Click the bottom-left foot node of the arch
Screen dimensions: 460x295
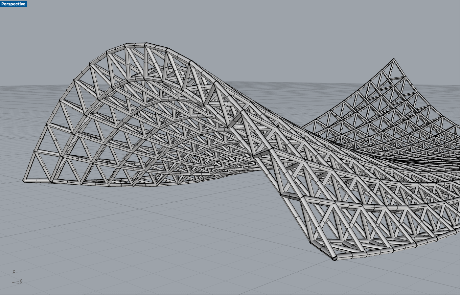click(24, 180)
